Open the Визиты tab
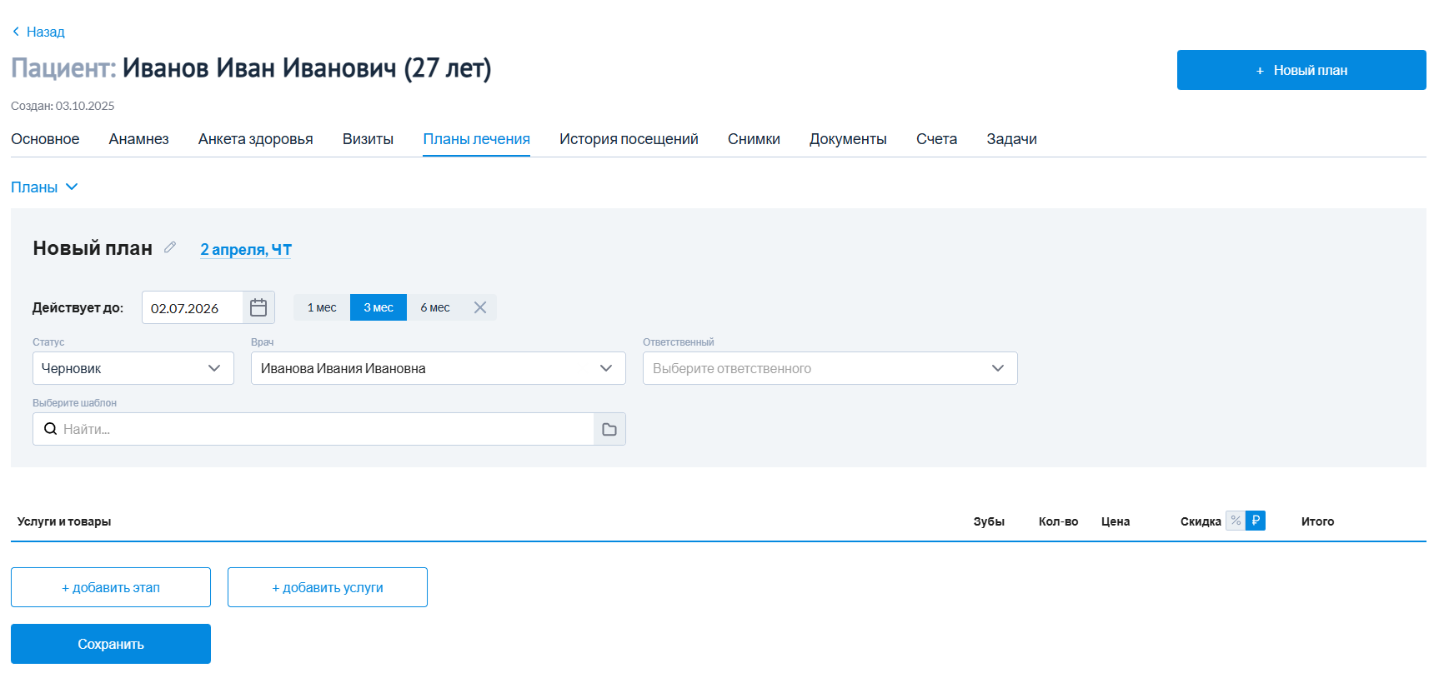The height and width of the screenshot is (673, 1439). click(x=368, y=139)
